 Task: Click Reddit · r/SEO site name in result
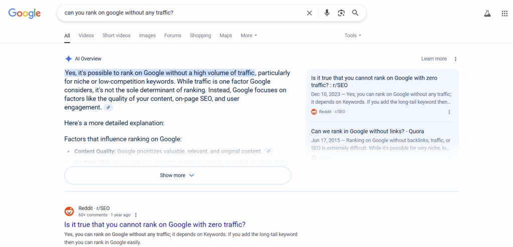(94, 208)
